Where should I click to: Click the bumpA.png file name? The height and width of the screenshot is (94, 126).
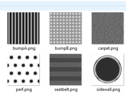tap(24, 48)
